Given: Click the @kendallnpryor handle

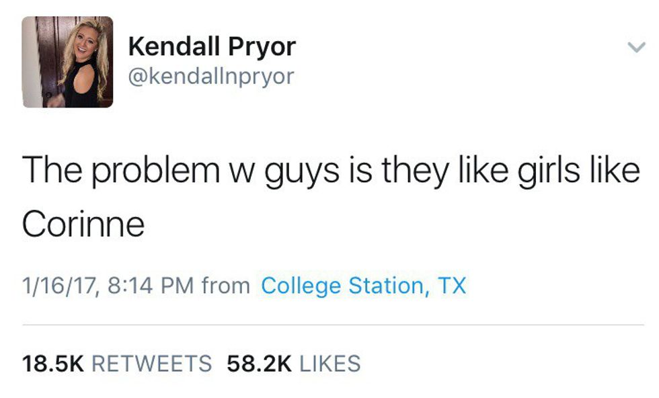Looking at the screenshot, I should click(x=210, y=76).
